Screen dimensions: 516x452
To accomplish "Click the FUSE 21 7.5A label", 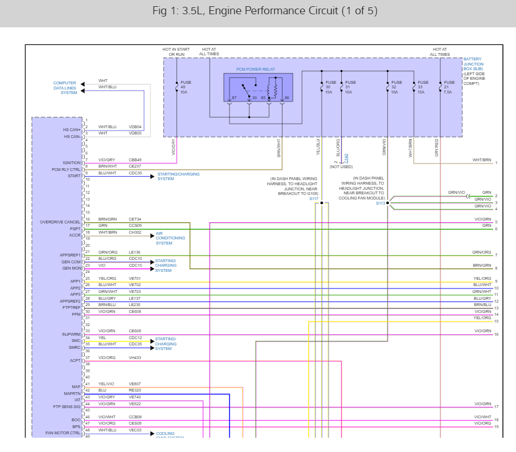I will pyautogui.click(x=449, y=87).
